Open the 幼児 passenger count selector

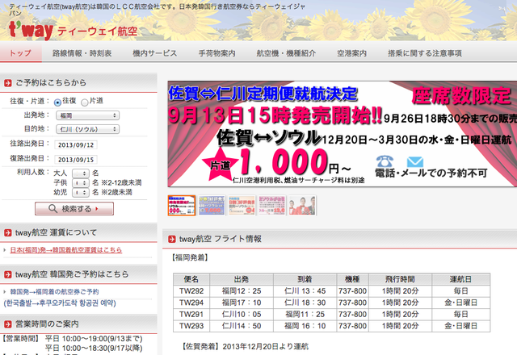(81, 192)
